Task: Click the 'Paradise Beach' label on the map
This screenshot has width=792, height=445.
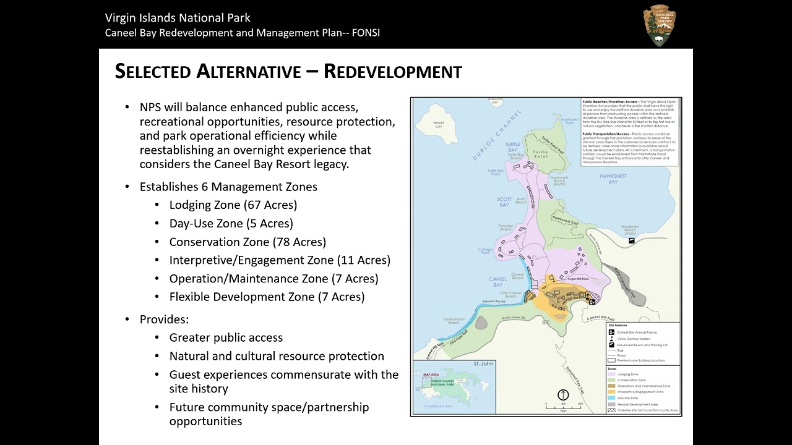Action: (506, 228)
